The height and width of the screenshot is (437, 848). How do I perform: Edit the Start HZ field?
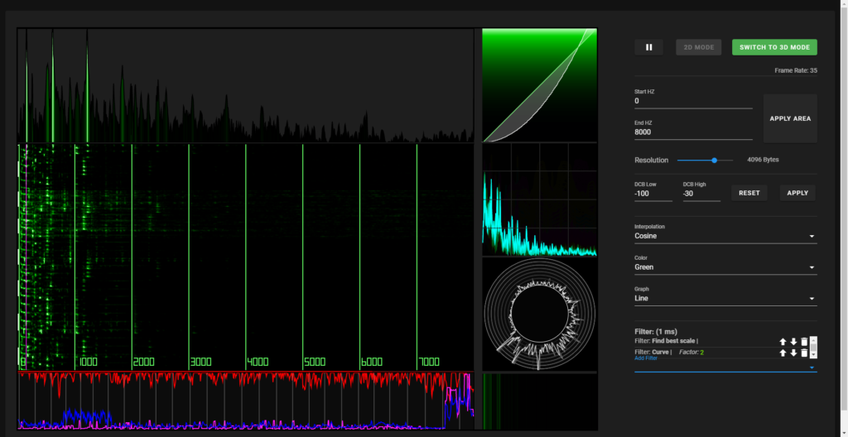point(693,101)
